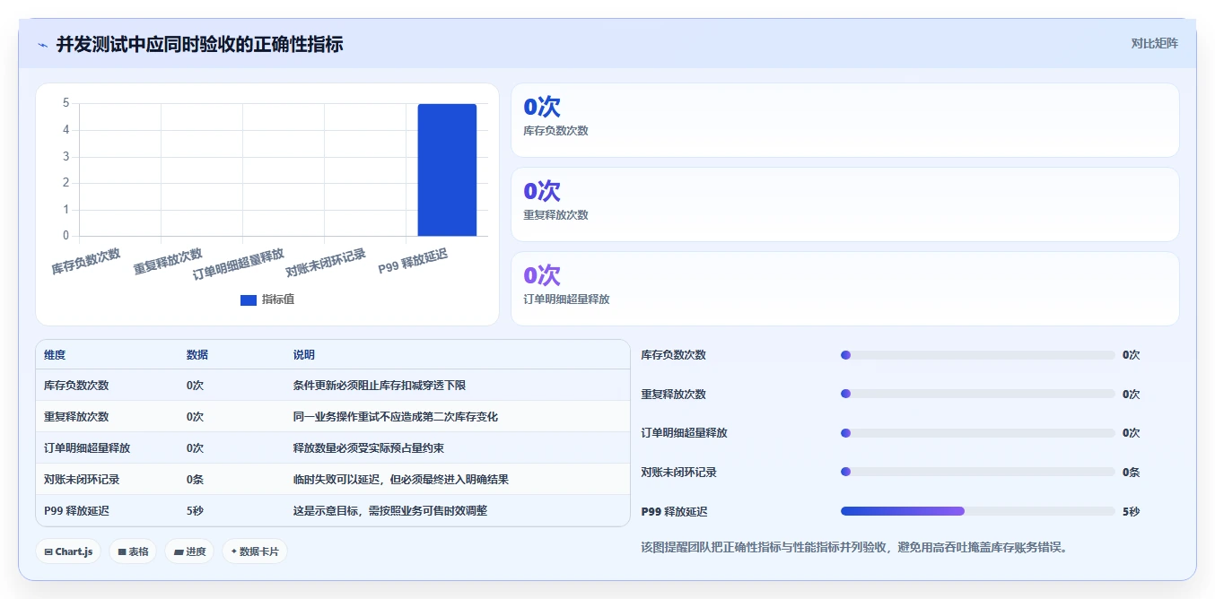
Task: Click chart axis label P99 释放延迟
Action: click(413, 261)
